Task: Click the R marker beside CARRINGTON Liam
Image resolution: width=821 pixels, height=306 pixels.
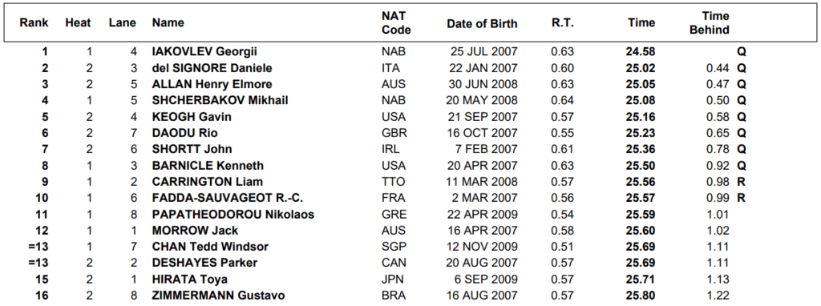Action: coord(741,182)
